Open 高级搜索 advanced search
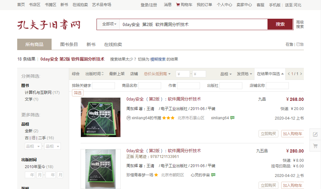 click(300, 24)
